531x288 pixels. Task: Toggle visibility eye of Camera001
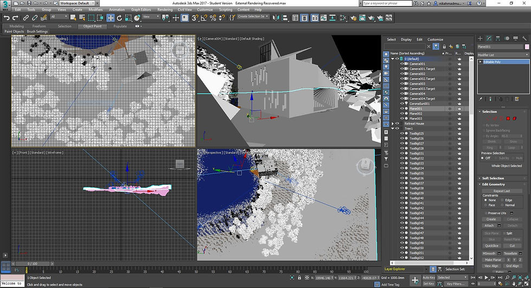(402, 64)
